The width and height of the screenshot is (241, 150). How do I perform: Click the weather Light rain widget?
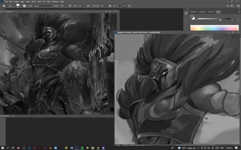pyautogui.click(x=187, y=148)
